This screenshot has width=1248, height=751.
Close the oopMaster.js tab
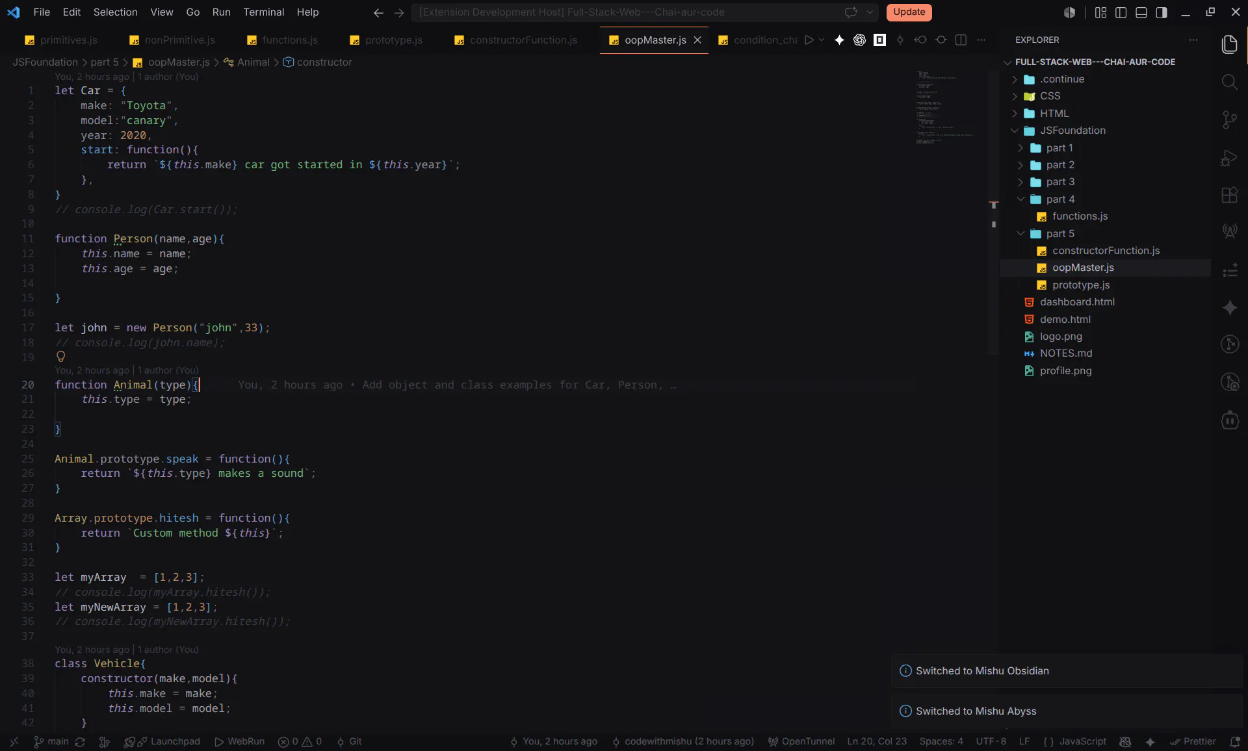pyautogui.click(x=697, y=40)
